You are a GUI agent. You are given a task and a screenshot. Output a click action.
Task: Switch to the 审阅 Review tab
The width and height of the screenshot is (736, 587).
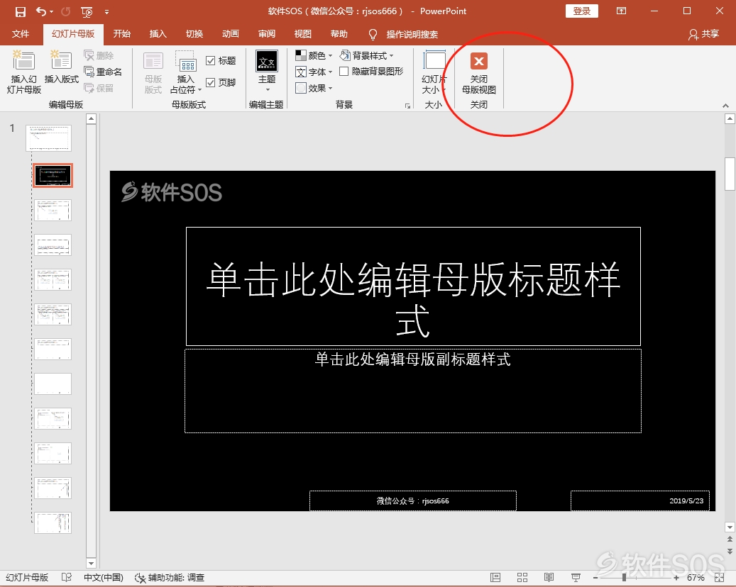click(x=267, y=34)
